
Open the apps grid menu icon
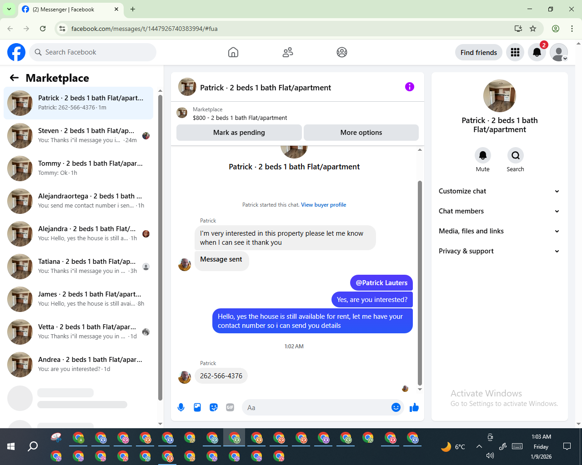click(x=515, y=52)
